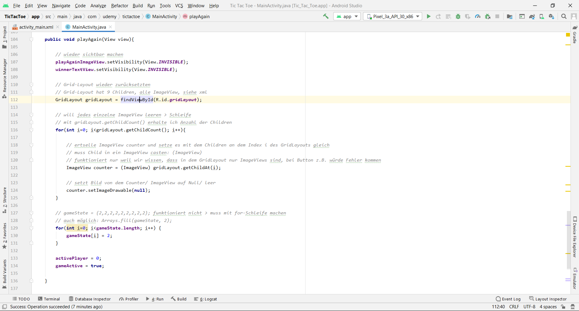The image size is (579, 311).
Task: Open the TODO tool window
Action: pyautogui.click(x=21, y=299)
